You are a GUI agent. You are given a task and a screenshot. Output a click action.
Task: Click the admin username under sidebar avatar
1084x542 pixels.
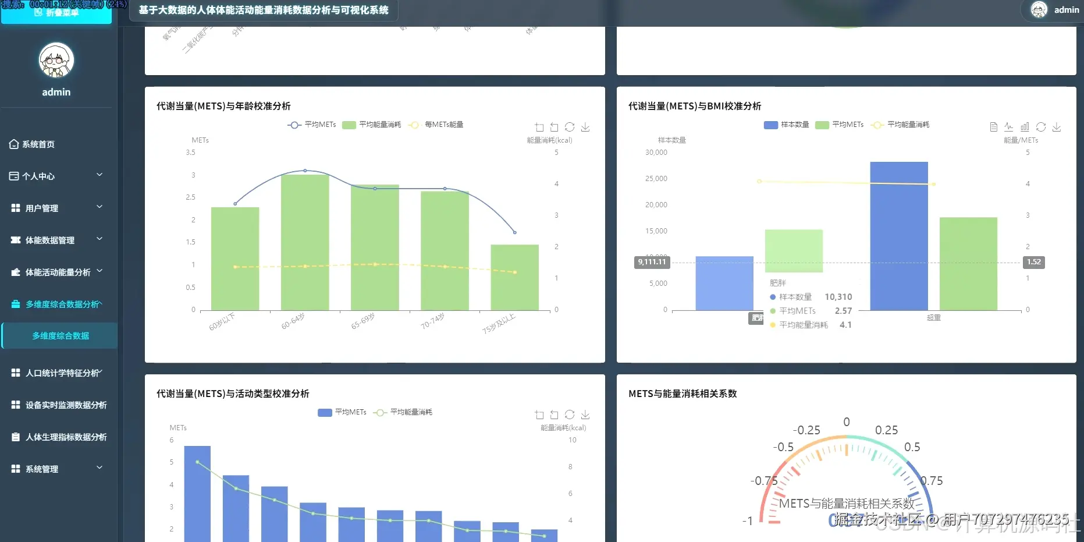[x=56, y=92]
